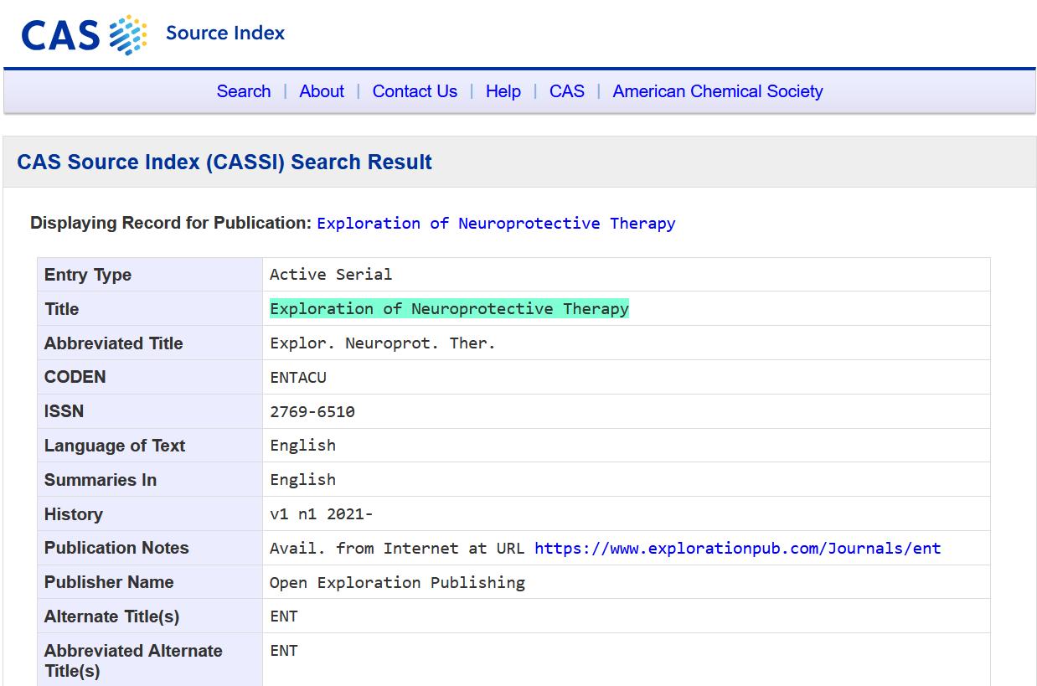Click 'Avail. from Internet at URL' text
This screenshot has width=1037, height=686.
pos(397,549)
